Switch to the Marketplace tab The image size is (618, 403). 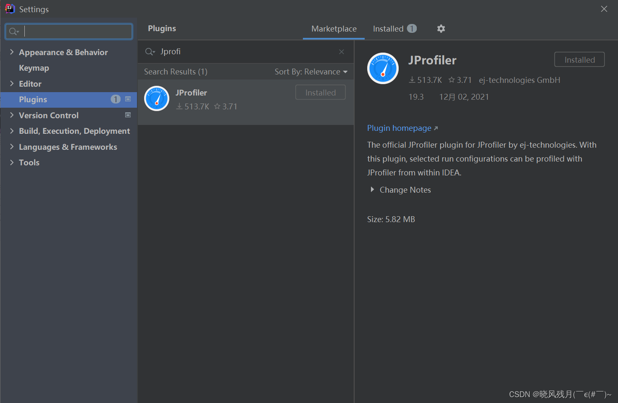[x=334, y=29]
